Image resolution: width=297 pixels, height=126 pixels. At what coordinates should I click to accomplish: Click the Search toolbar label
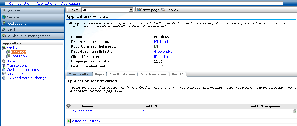(172, 10)
